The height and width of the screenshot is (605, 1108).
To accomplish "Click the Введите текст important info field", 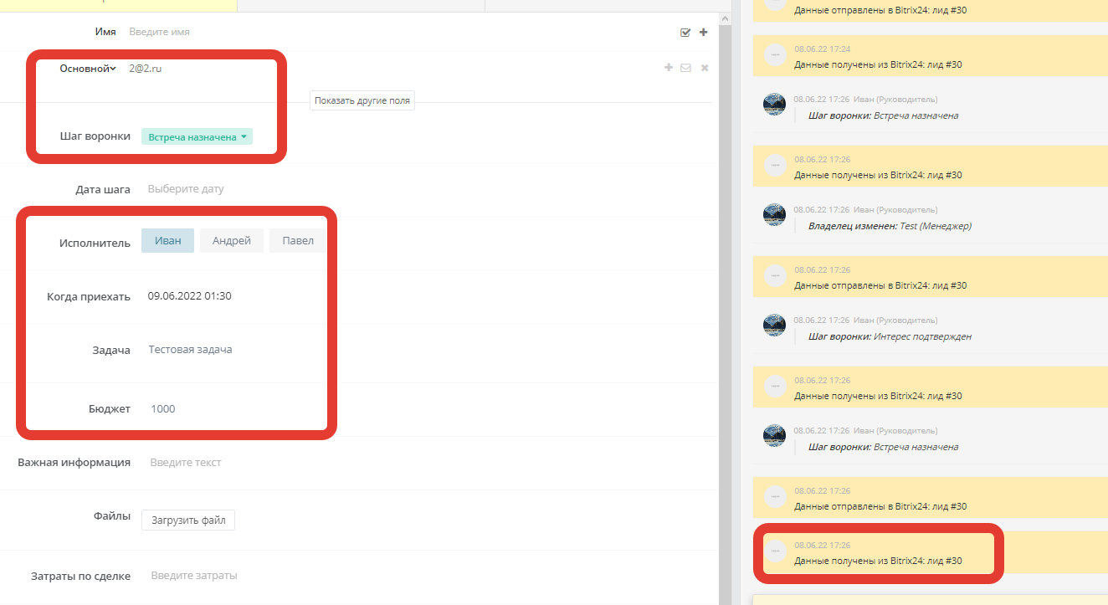I will point(186,462).
